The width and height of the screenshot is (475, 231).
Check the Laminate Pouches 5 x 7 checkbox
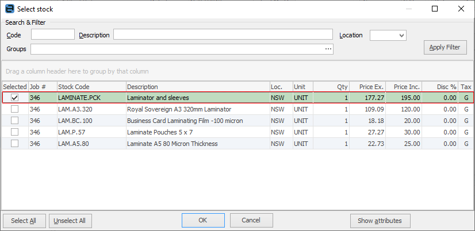point(15,132)
